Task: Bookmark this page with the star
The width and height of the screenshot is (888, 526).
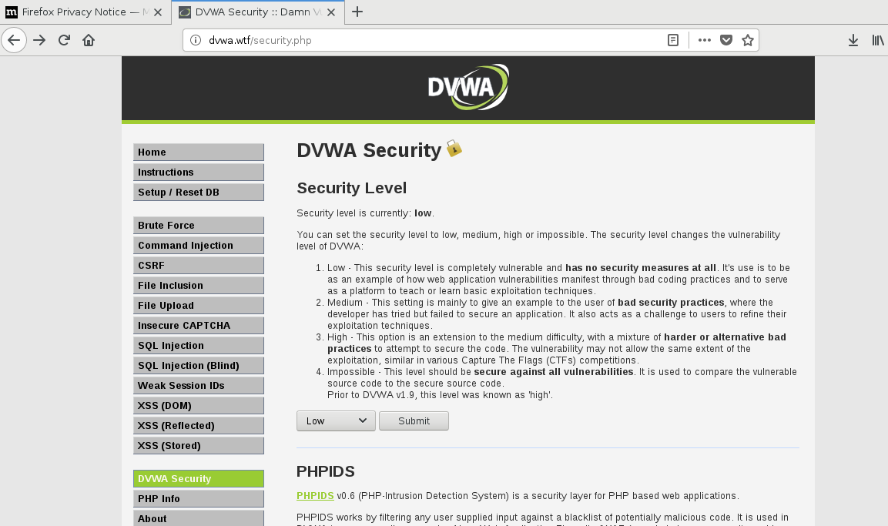Action: point(748,40)
